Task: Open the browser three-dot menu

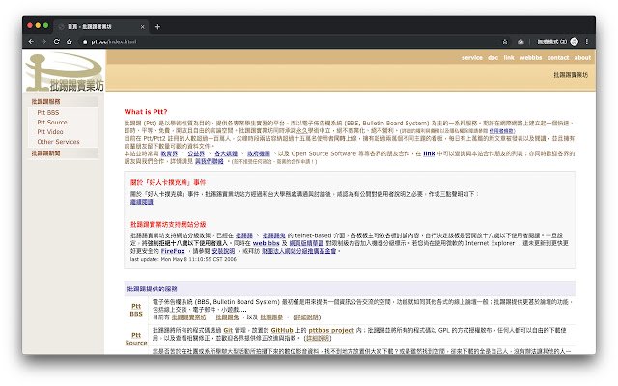Action: point(587,41)
